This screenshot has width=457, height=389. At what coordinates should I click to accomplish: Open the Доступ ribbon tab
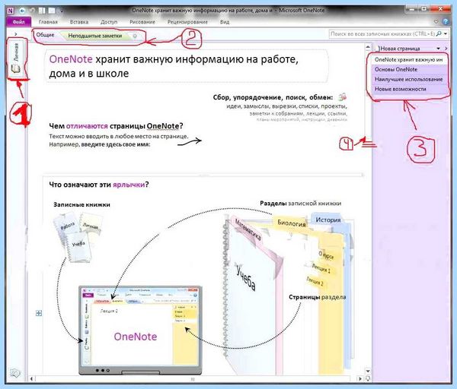pyautogui.click(x=109, y=22)
